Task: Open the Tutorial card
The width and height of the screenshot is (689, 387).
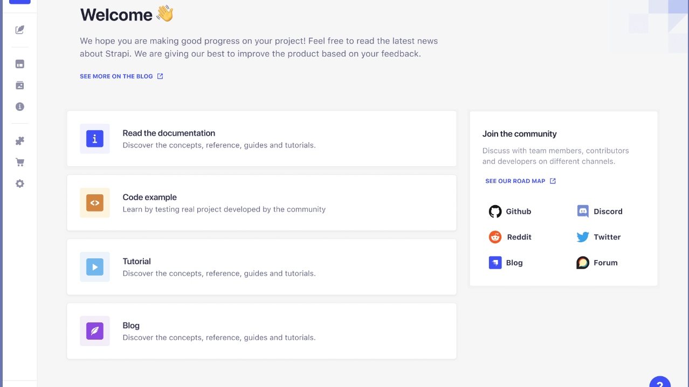Action: [x=261, y=267]
